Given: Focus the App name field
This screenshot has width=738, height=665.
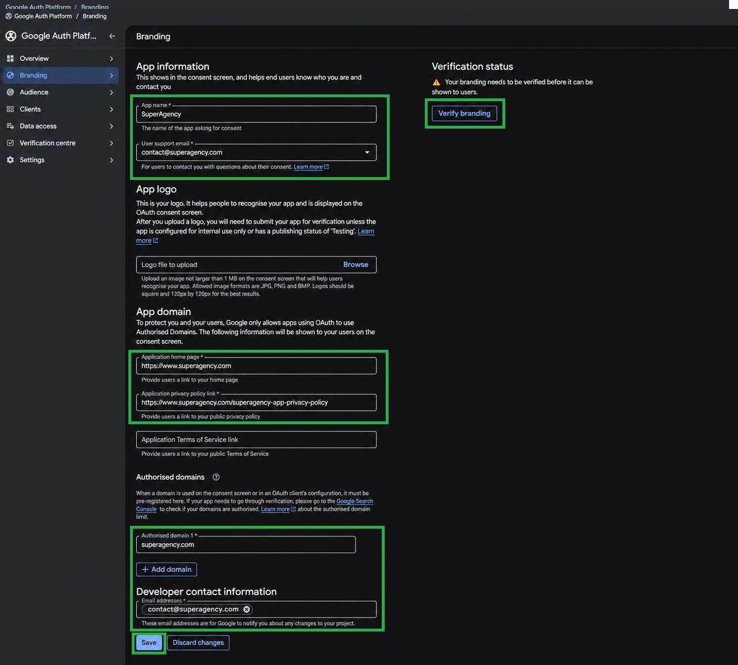Looking at the screenshot, I should coord(256,114).
